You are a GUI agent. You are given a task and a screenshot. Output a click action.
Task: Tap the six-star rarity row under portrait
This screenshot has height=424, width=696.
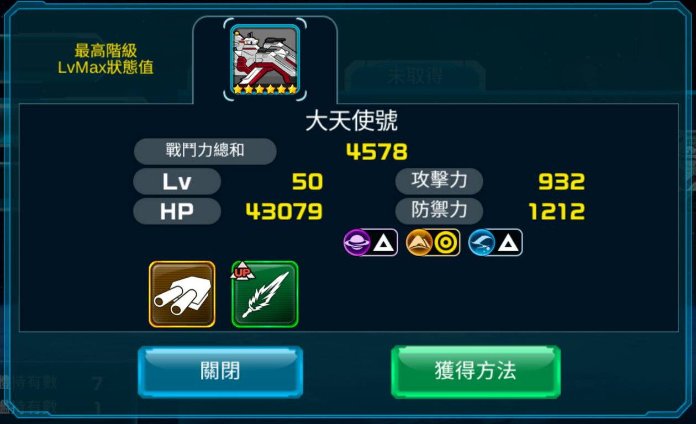tap(265, 89)
